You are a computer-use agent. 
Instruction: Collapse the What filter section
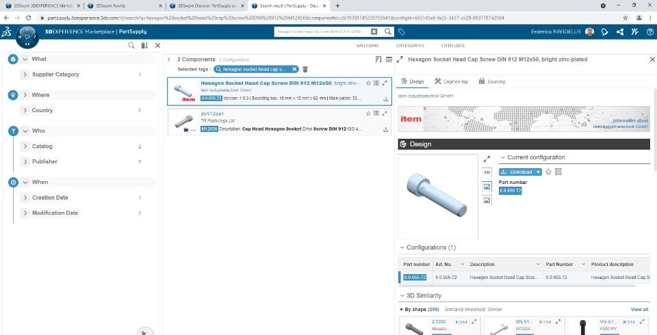tap(25, 59)
